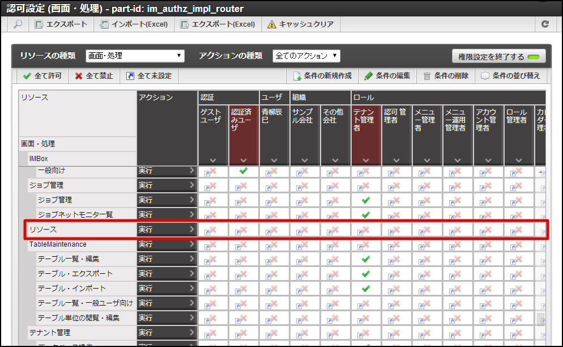Click 条件の削除 trash button

(446, 76)
